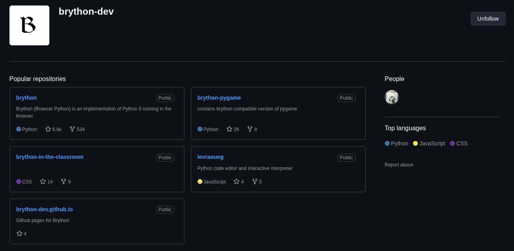Open the brython-pygame repository
This screenshot has width=514, height=251.
coord(219,98)
